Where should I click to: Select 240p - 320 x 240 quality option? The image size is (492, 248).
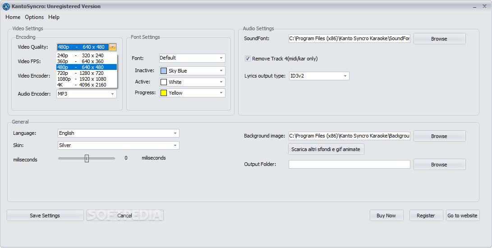tap(87, 55)
